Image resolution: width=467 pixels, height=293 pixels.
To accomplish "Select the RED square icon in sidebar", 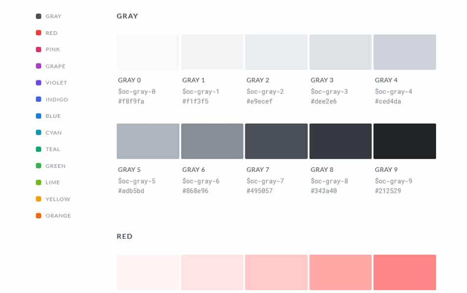I will 38,32.
